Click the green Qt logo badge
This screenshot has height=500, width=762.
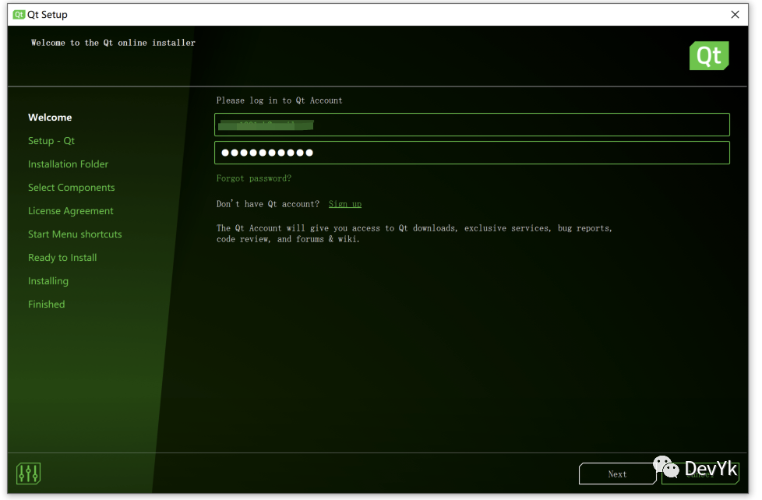[x=709, y=55]
